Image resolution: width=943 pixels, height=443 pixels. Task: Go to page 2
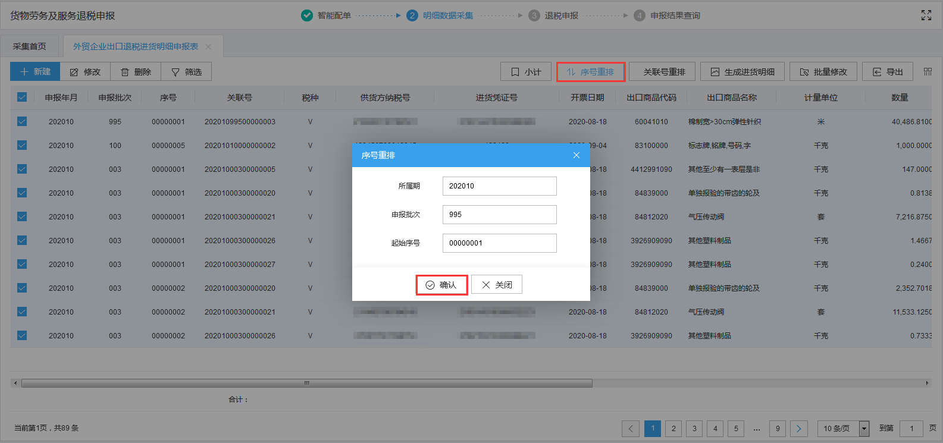click(673, 428)
